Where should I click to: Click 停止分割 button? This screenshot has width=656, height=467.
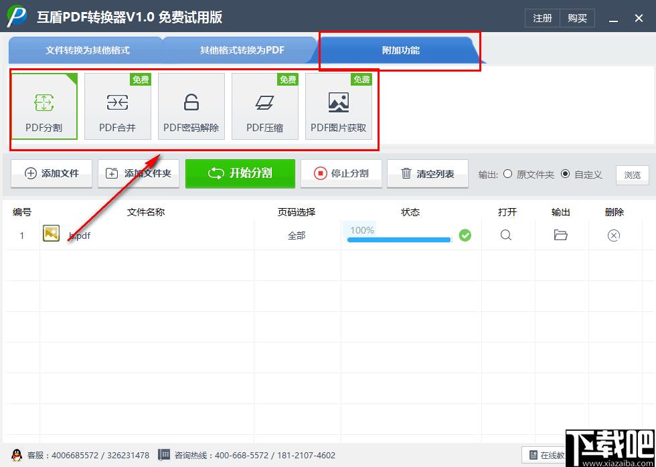(x=341, y=173)
